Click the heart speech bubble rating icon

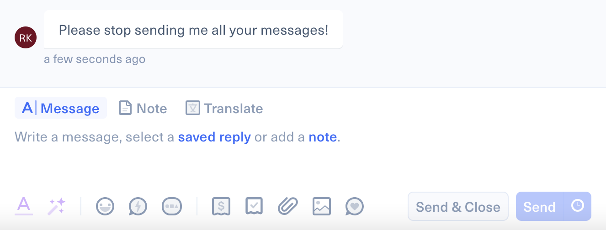point(355,206)
